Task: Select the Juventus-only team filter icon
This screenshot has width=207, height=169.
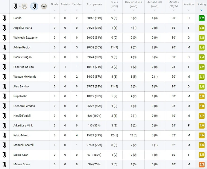Action: pos(34,6)
